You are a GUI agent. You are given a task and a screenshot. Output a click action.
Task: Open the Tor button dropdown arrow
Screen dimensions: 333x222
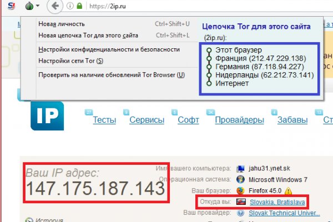(37, 7)
